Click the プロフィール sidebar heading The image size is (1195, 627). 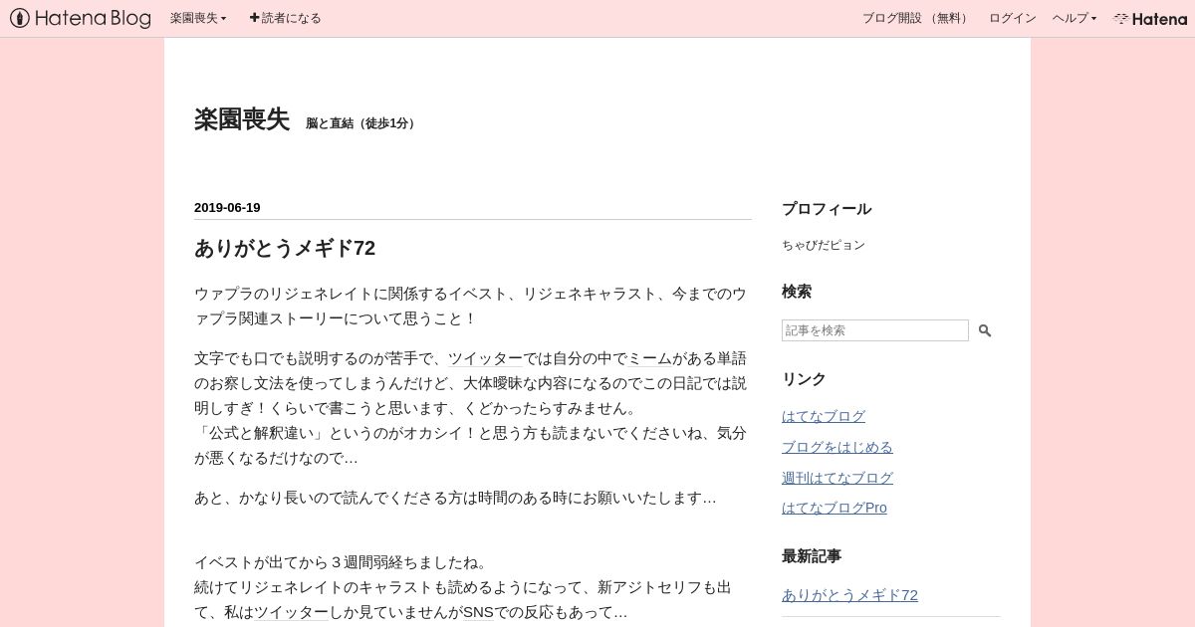pyautogui.click(x=827, y=209)
